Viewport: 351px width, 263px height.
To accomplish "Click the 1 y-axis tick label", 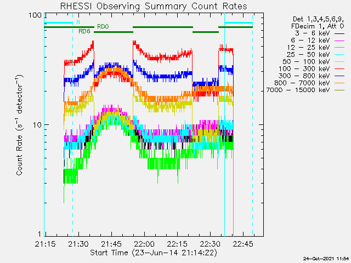I will [x=39, y=234].
